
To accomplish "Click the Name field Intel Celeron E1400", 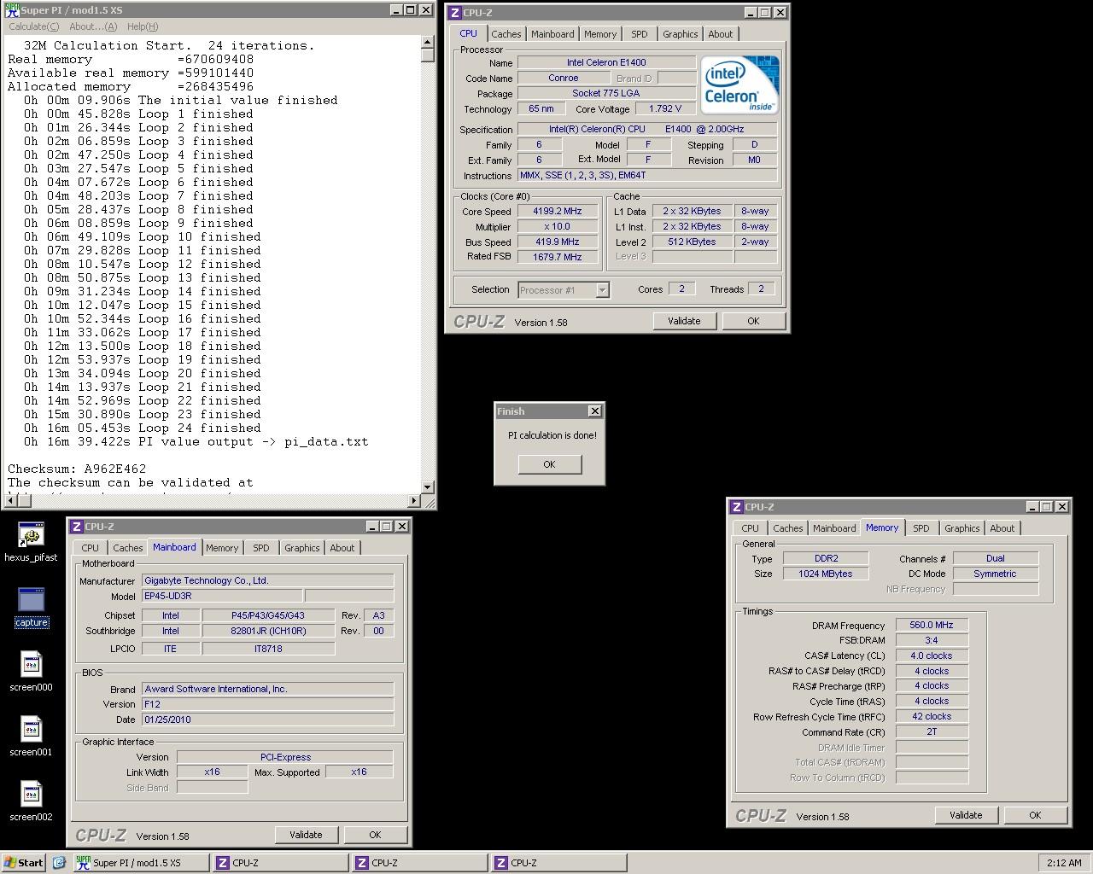I will [606, 62].
